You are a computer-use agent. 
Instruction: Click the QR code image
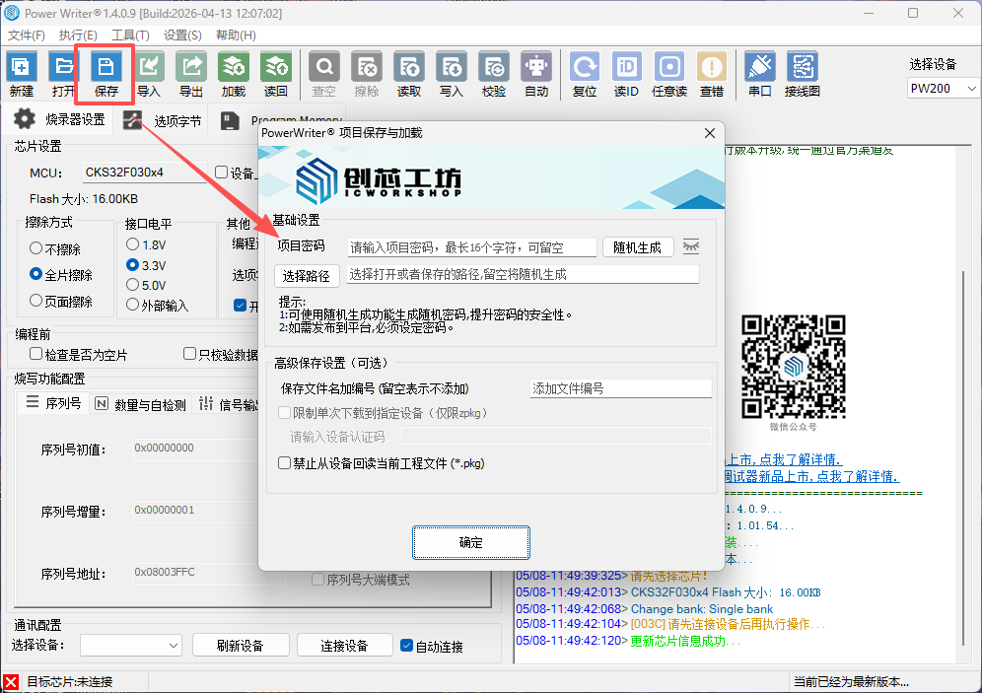[794, 367]
